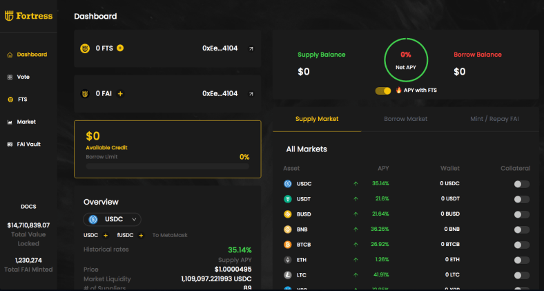Enable USDC as collateral
Viewport: 544px width, 291px height.
[522, 184]
